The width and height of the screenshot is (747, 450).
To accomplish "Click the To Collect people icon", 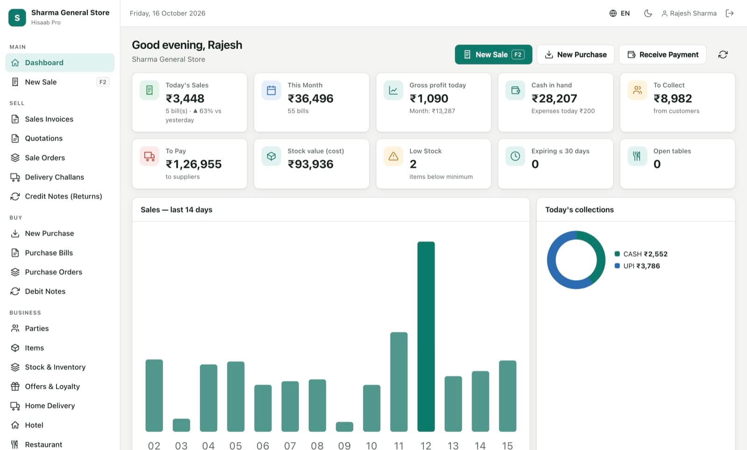I will pyautogui.click(x=637, y=91).
